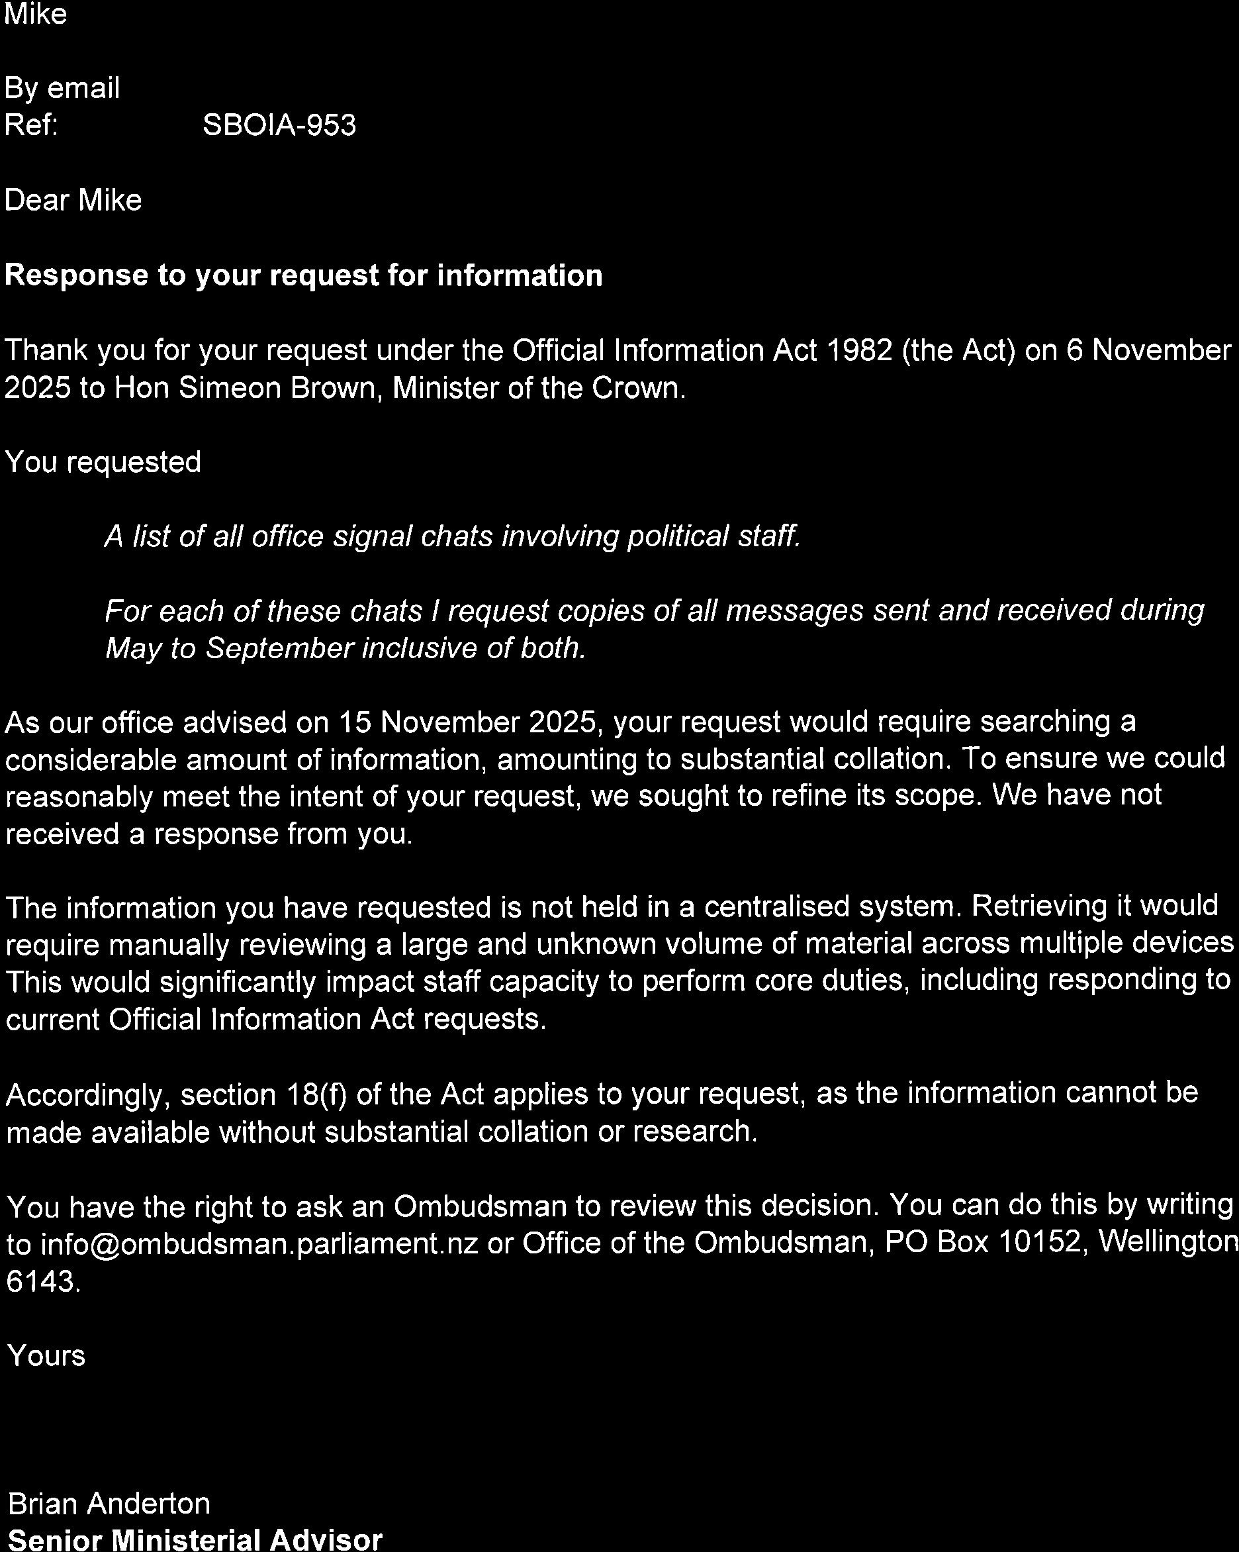Click the 'You requested' line
Image resolution: width=1239 pixels, height=1552 pixels.
pos(103,462)
